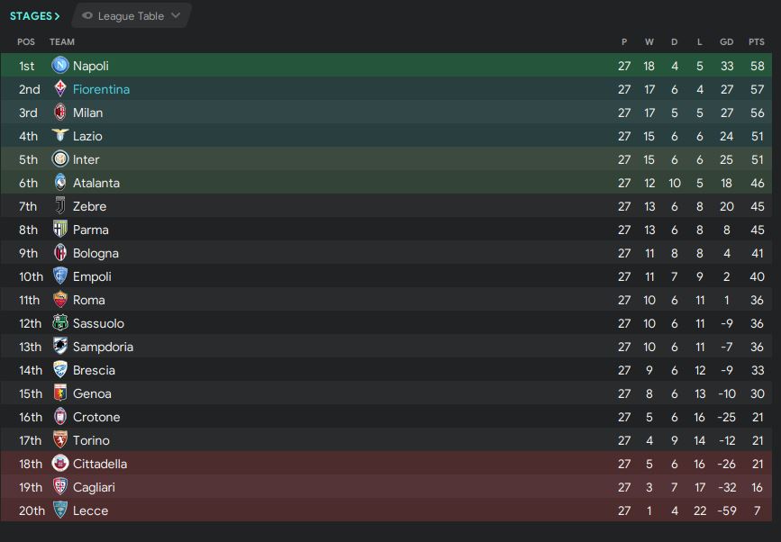781x542 pixels.
Task: Click the Lazio eagle badge
Action: 60,136
